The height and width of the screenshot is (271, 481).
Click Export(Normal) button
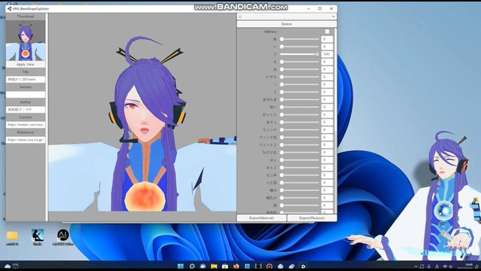point(262,218)
